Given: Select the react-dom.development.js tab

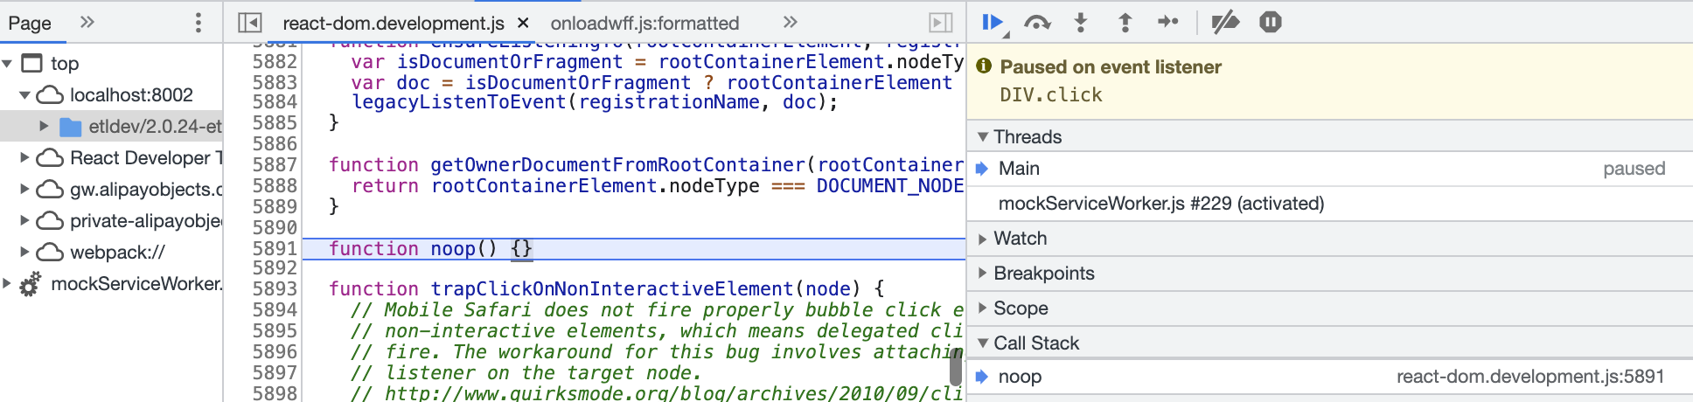Looking at the screenshot, I should [394, 24].
